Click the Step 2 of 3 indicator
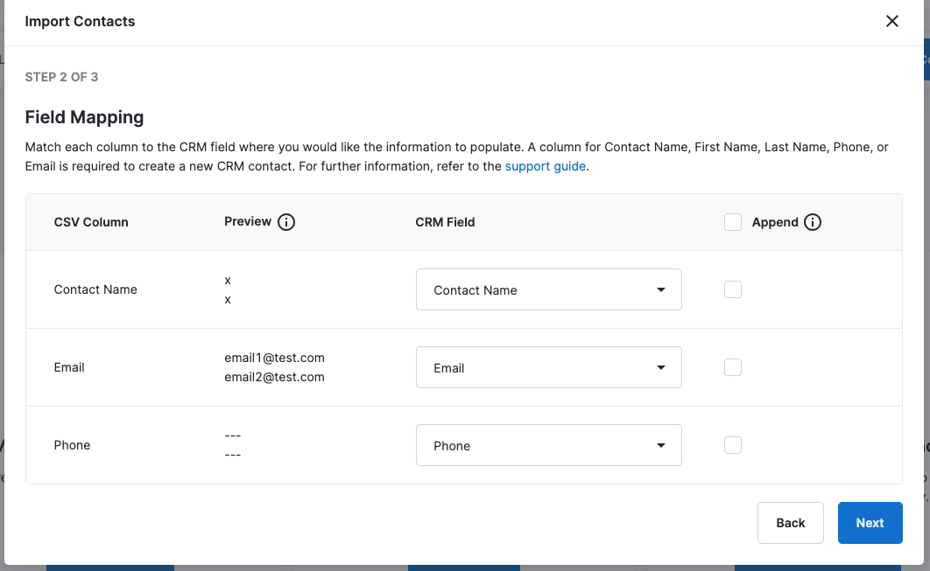 (x=61, y=77)
